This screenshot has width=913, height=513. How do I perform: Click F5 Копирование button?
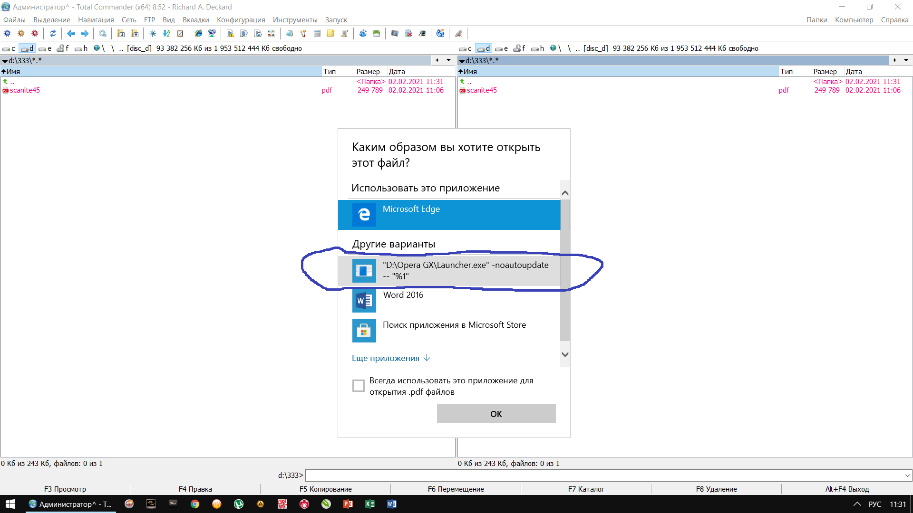coord(325,489)
